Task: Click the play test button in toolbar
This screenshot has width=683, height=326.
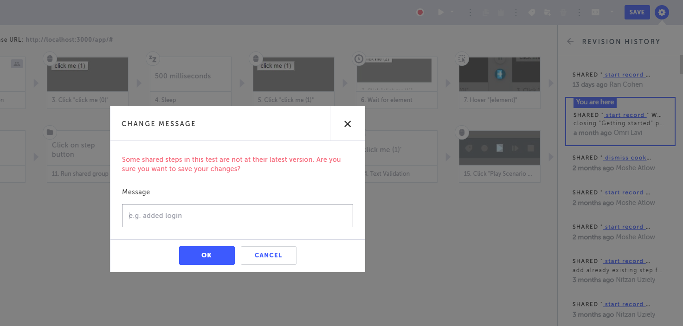Action: click(441, 13)
